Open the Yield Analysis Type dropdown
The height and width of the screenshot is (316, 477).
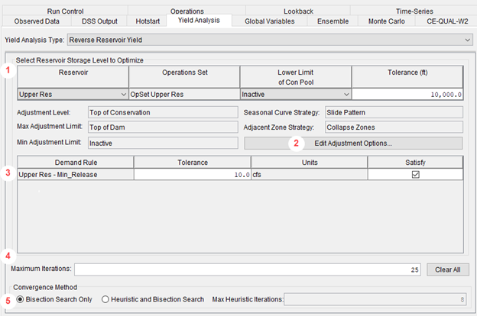tap(270, 40)
